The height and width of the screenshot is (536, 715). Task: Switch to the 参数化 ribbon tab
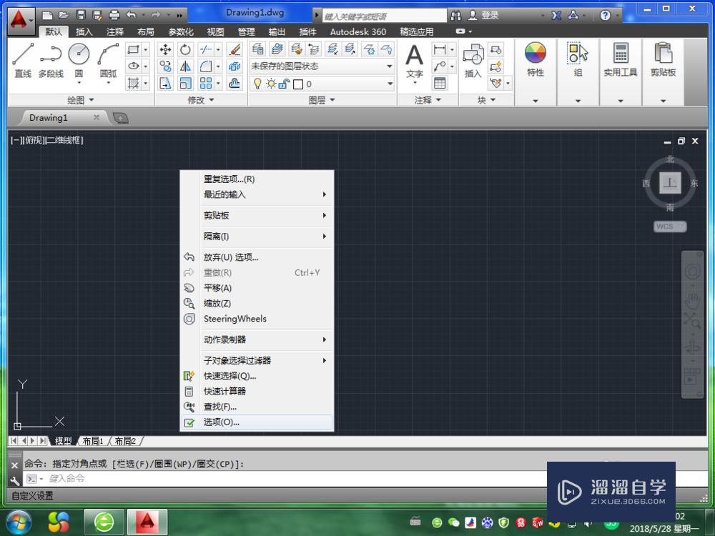pyautogui.click(x=179, y=31)
